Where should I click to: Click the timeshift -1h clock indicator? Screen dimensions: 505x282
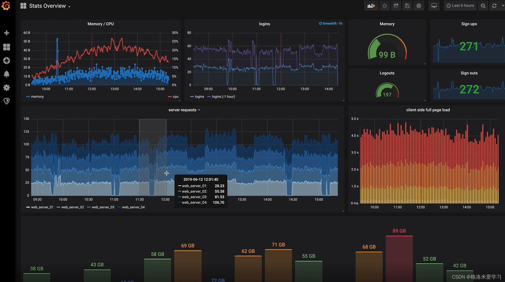(x=330, y=23)
